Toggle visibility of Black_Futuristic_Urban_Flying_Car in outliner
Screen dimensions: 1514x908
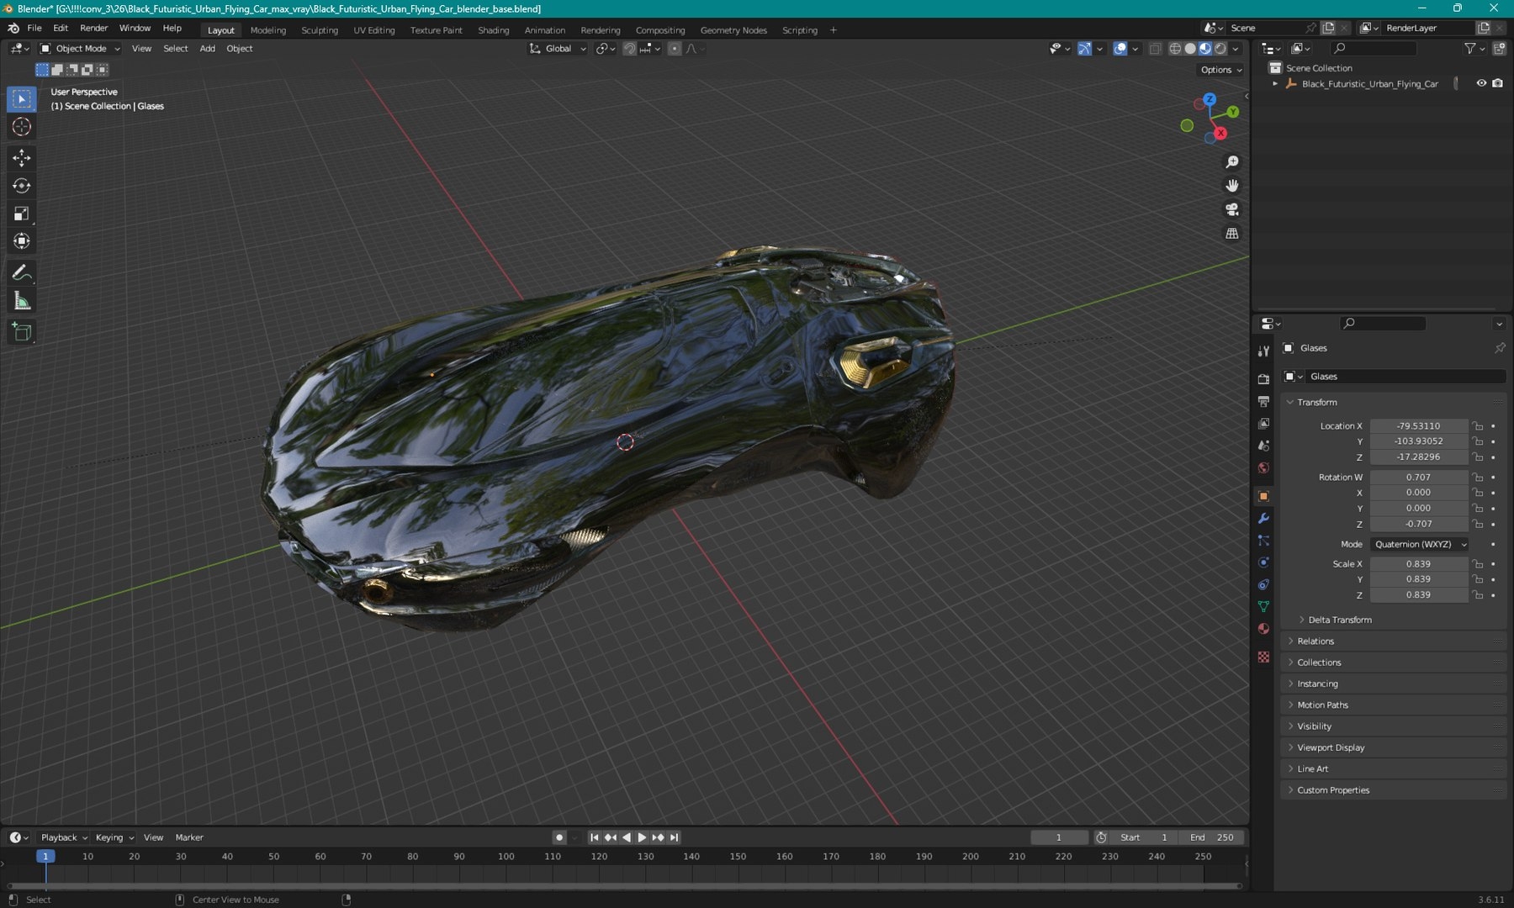click(1480, 83)
